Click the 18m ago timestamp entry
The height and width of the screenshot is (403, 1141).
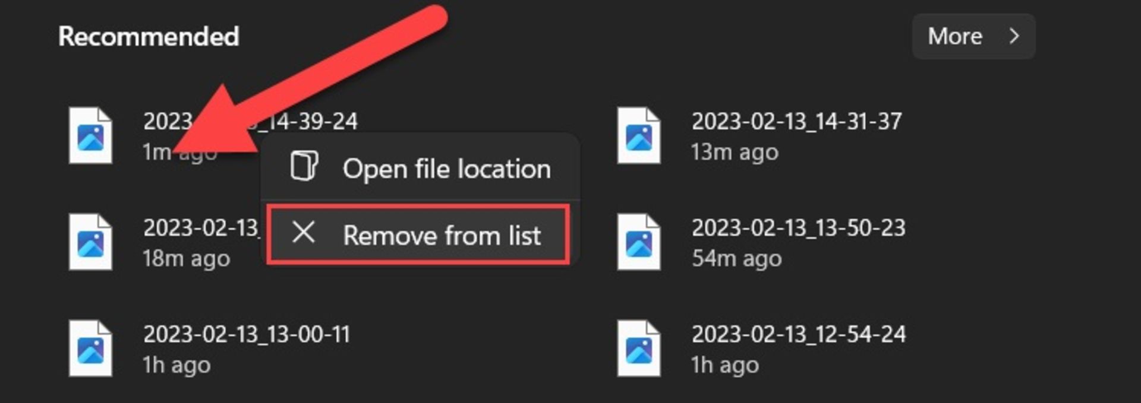[x=186, y=259]
